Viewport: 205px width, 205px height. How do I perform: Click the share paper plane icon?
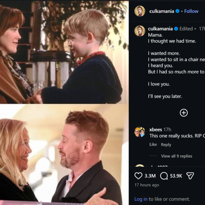(x=190, y=176)
